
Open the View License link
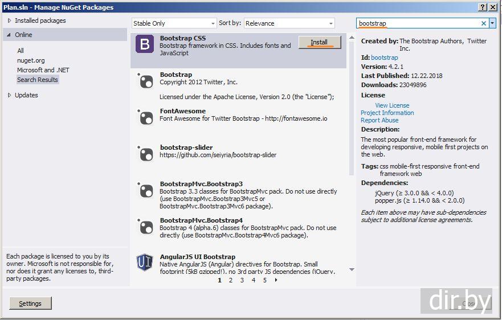392,105
